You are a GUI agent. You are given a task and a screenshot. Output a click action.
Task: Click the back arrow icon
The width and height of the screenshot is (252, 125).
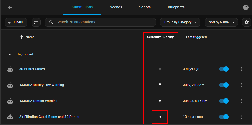click(x=10, y=7)
